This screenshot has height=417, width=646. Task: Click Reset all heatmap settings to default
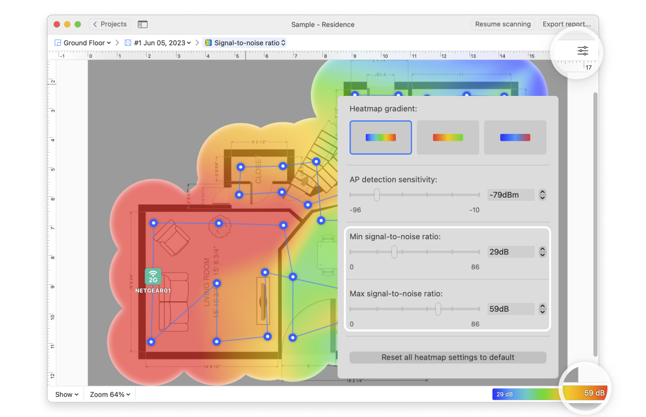tap(448, 358)
